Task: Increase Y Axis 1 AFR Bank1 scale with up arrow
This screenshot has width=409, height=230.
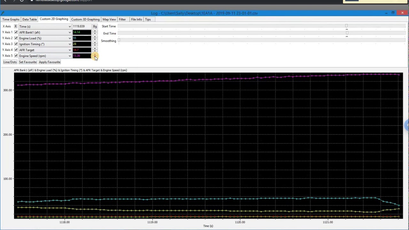Action: tap(95, 31)
